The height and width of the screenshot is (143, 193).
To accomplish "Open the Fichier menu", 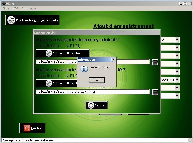I will click(7, 8).
